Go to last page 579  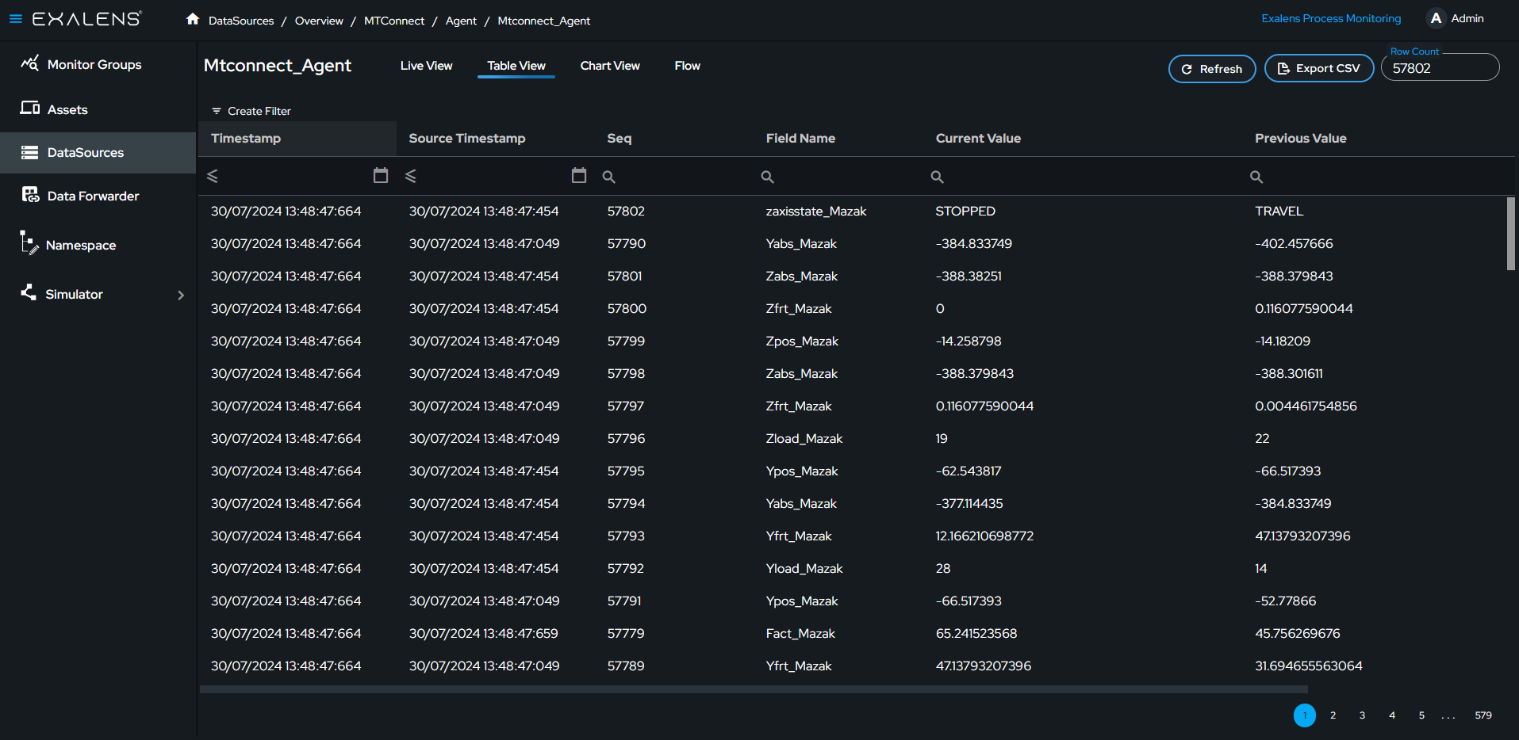click(x=1483, y=715)
